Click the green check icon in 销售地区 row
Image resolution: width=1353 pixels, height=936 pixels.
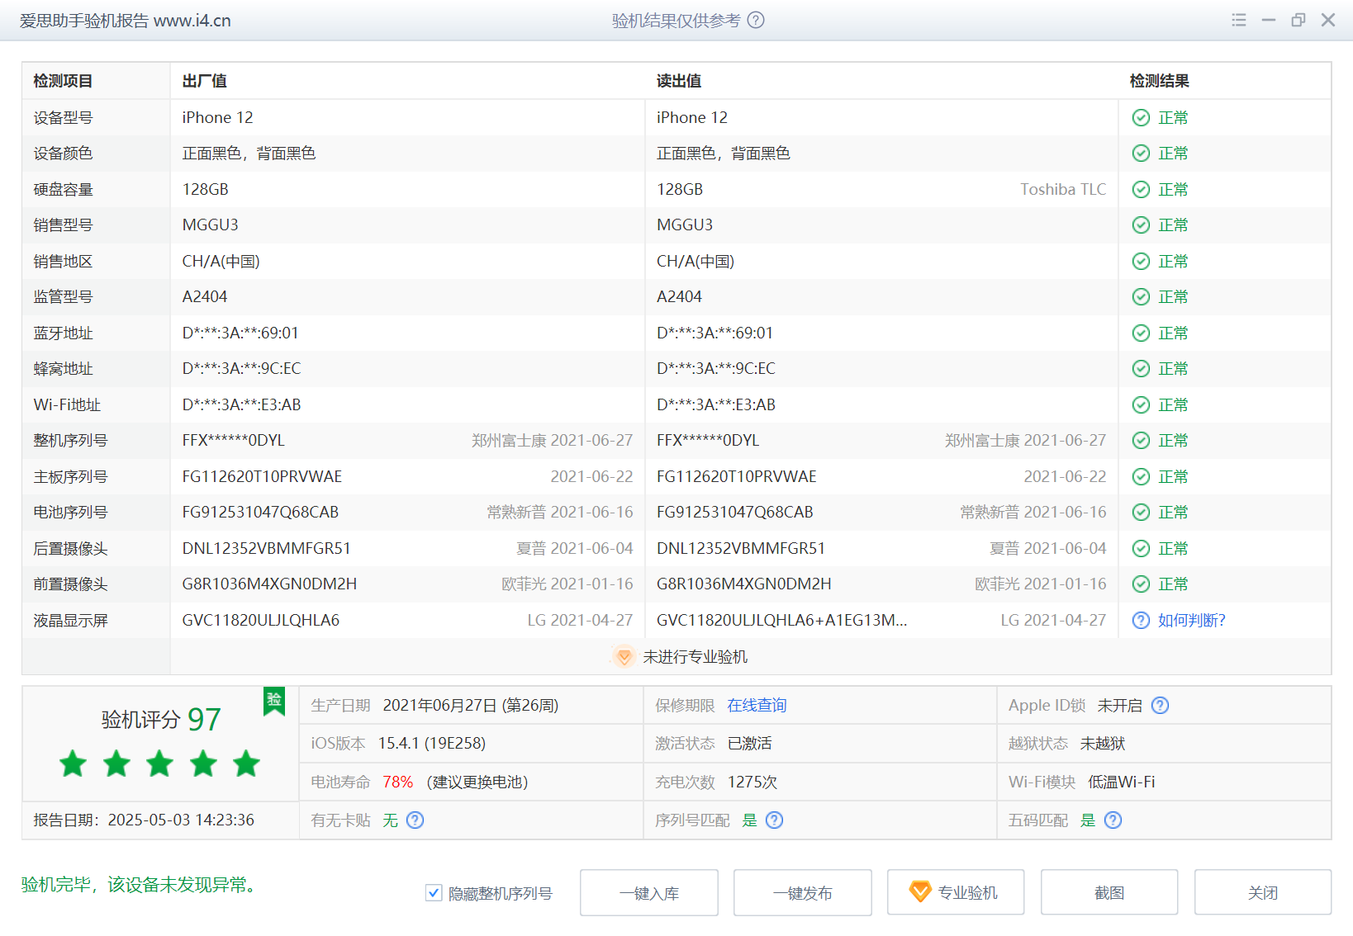tap(1141, 261)
